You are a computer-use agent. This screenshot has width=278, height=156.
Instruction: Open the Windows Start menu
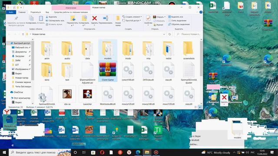pyautogui.click(x=4, y=152)
